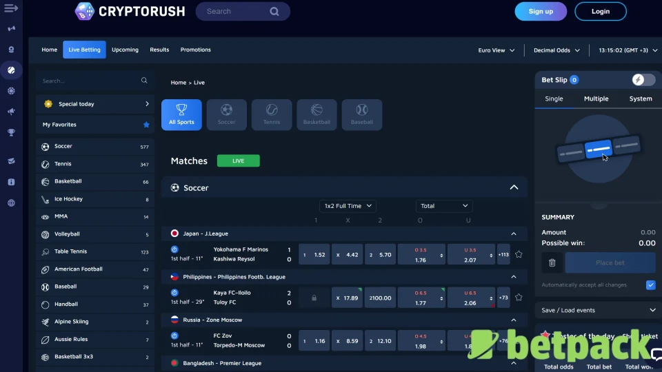Open +113 more markets for Yokohama match
The image size is (662, 372).
point(503,255)
